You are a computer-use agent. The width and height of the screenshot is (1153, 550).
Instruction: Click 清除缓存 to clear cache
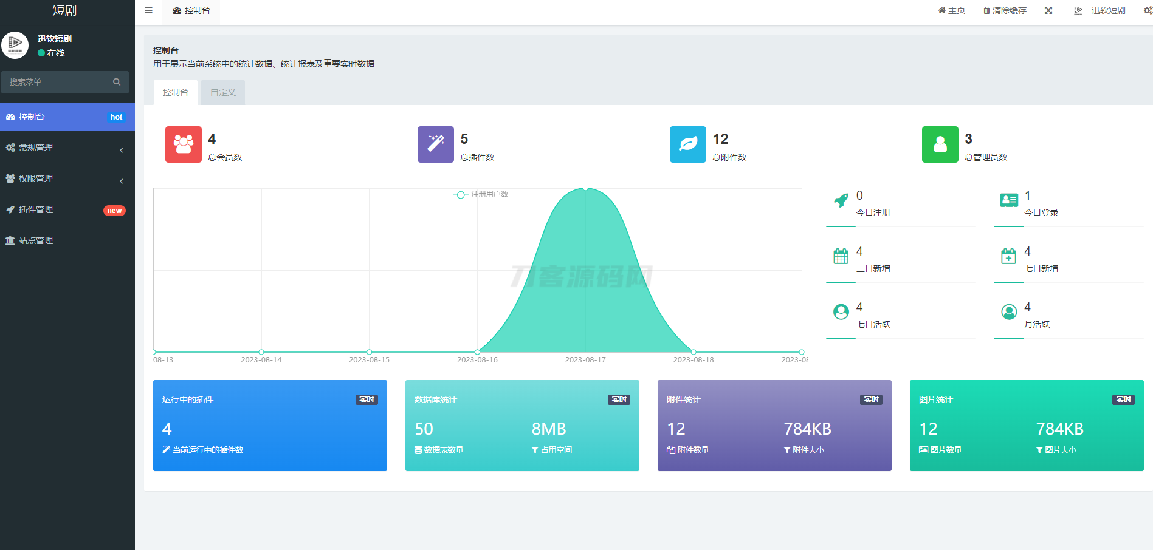pos(1005,10)
